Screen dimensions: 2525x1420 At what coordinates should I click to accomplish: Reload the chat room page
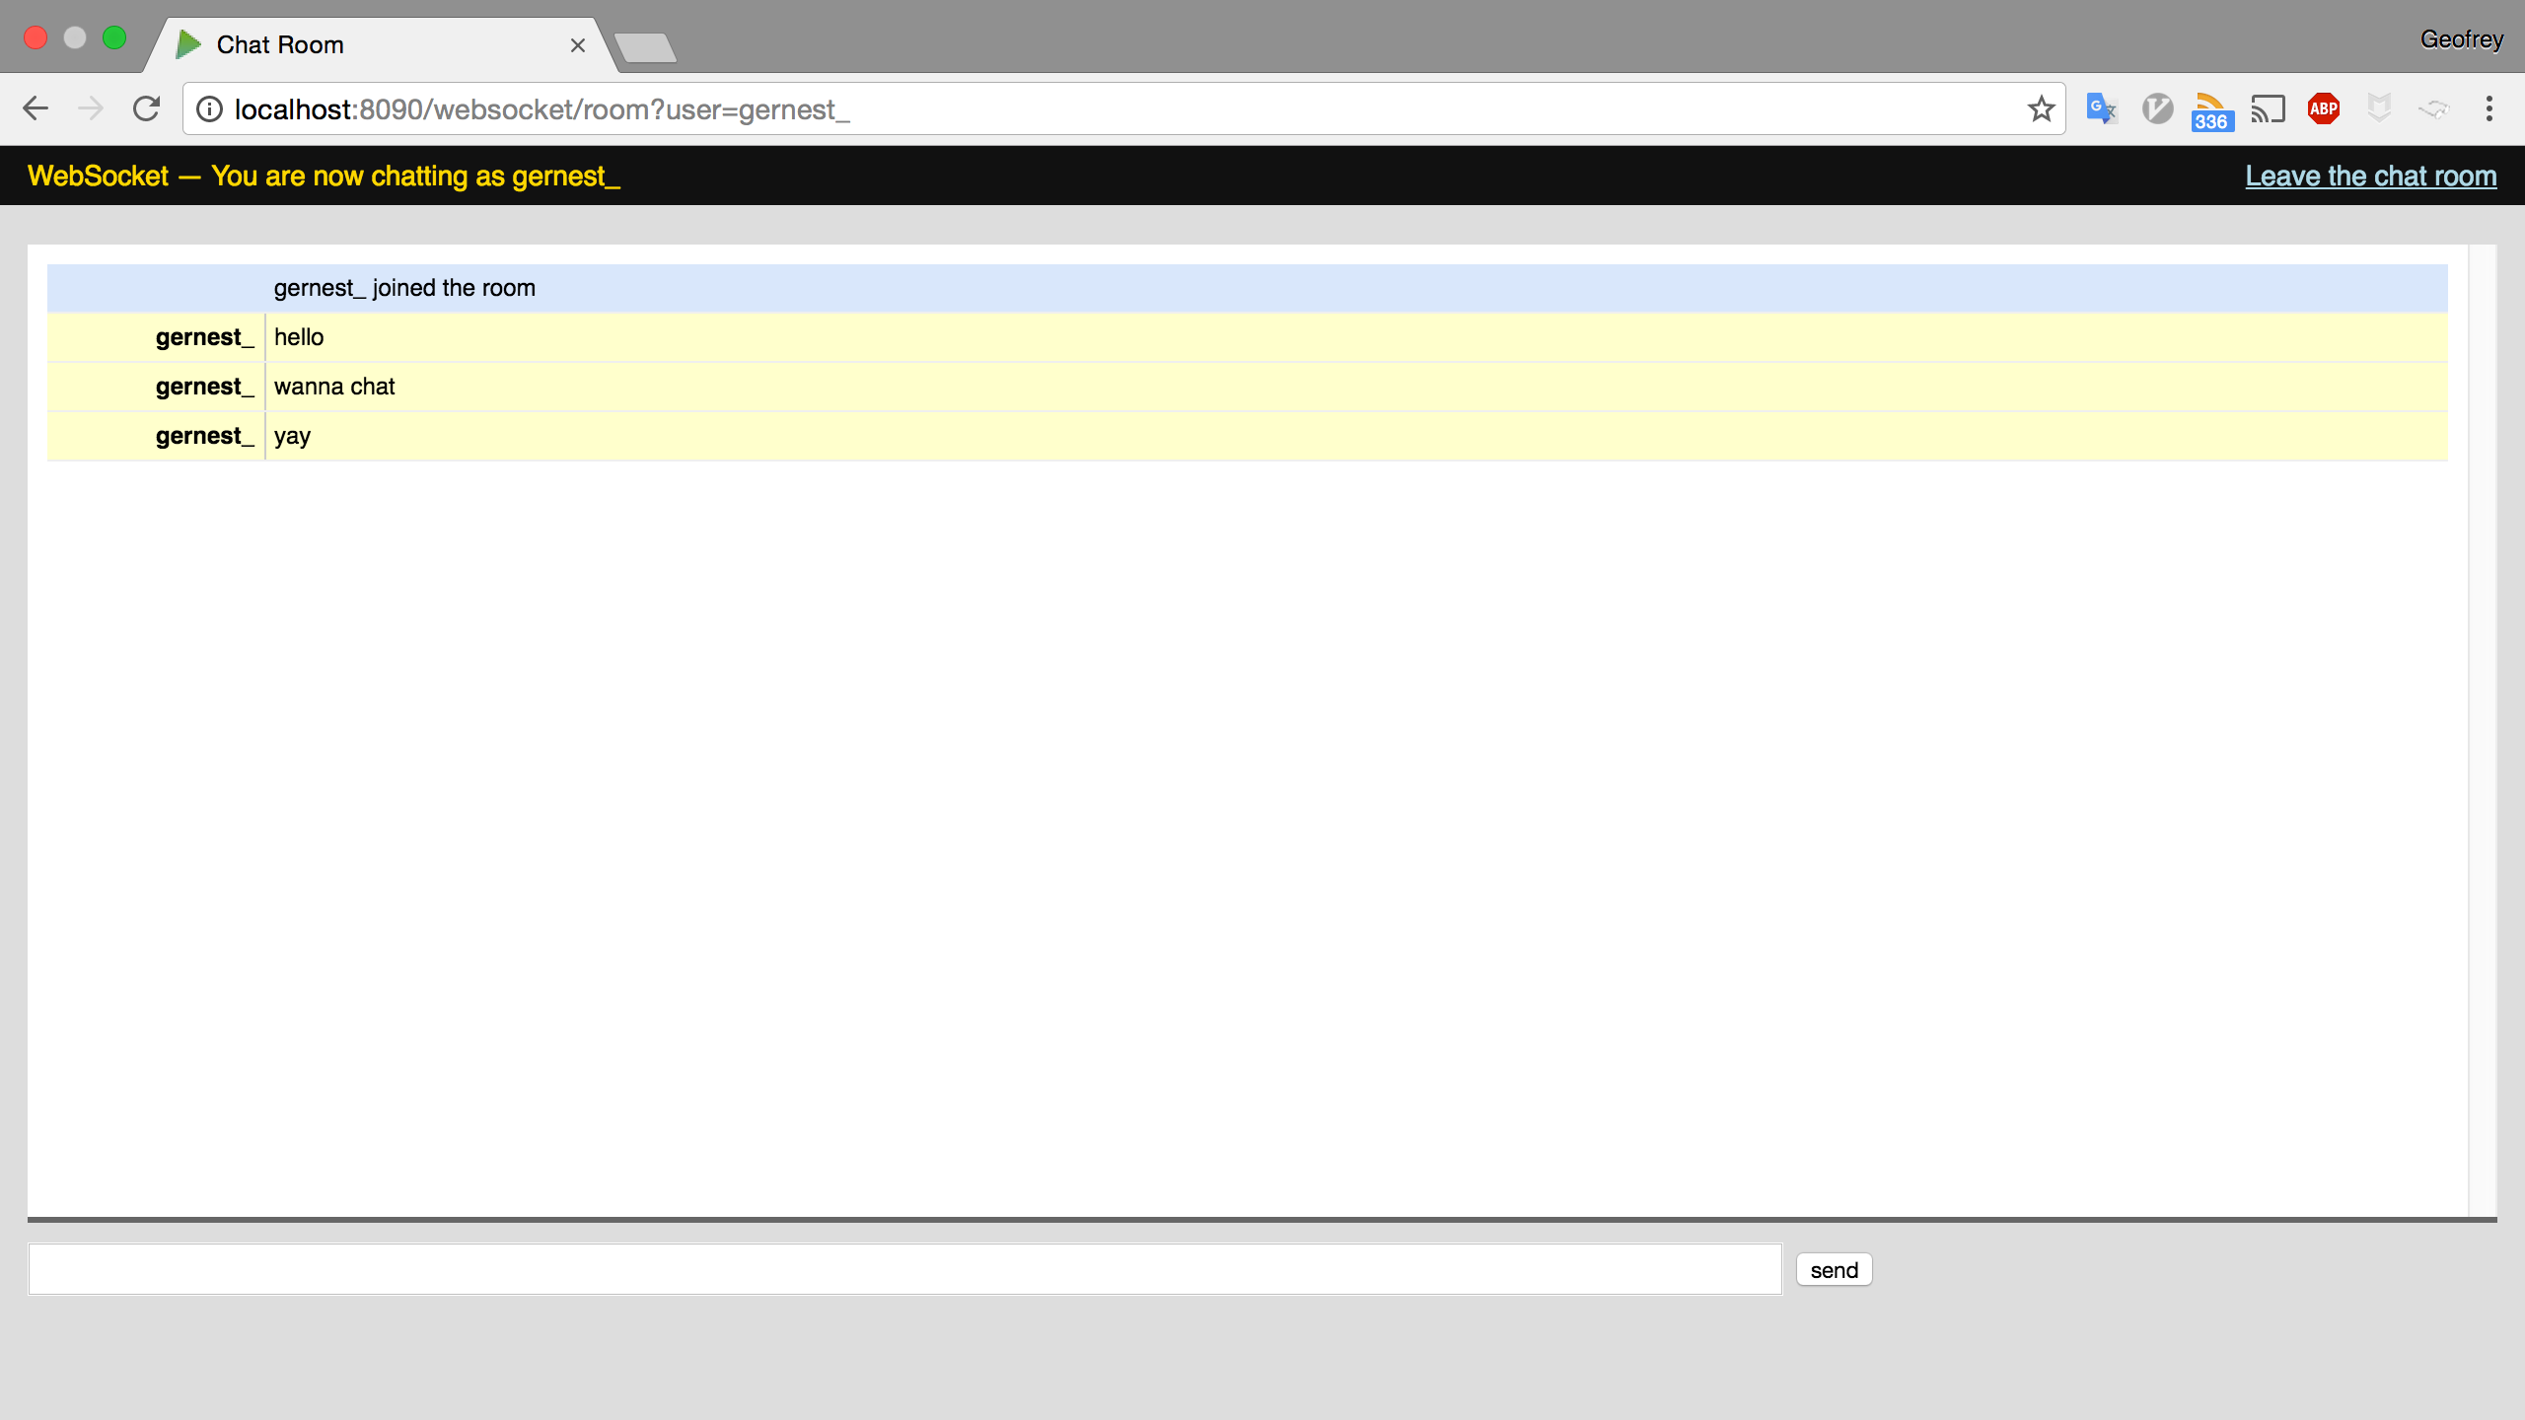coord(146,108)
